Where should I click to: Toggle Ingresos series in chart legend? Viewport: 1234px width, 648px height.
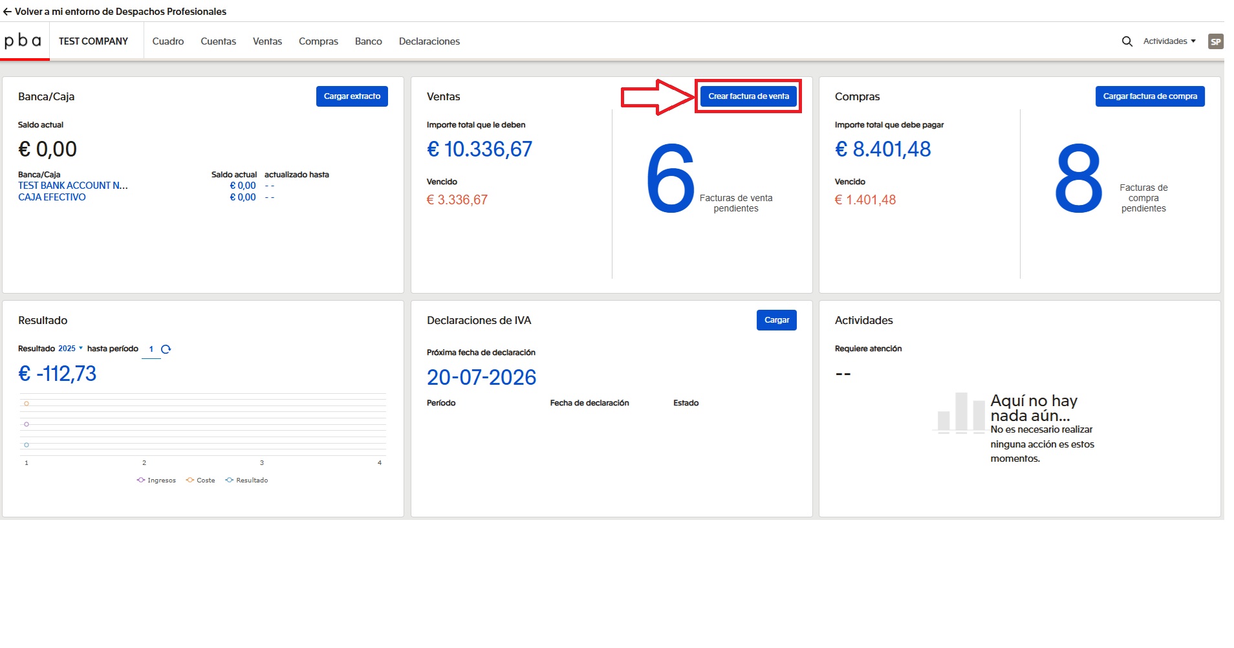[156, 481]
